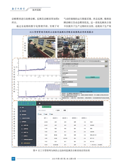Expand the 检修管理 sidebar menu
123x167 pixels.
click(x=27, y=115)
